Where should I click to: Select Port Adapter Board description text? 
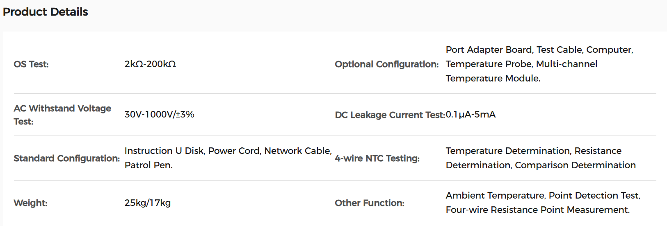(x=539, y=64)
